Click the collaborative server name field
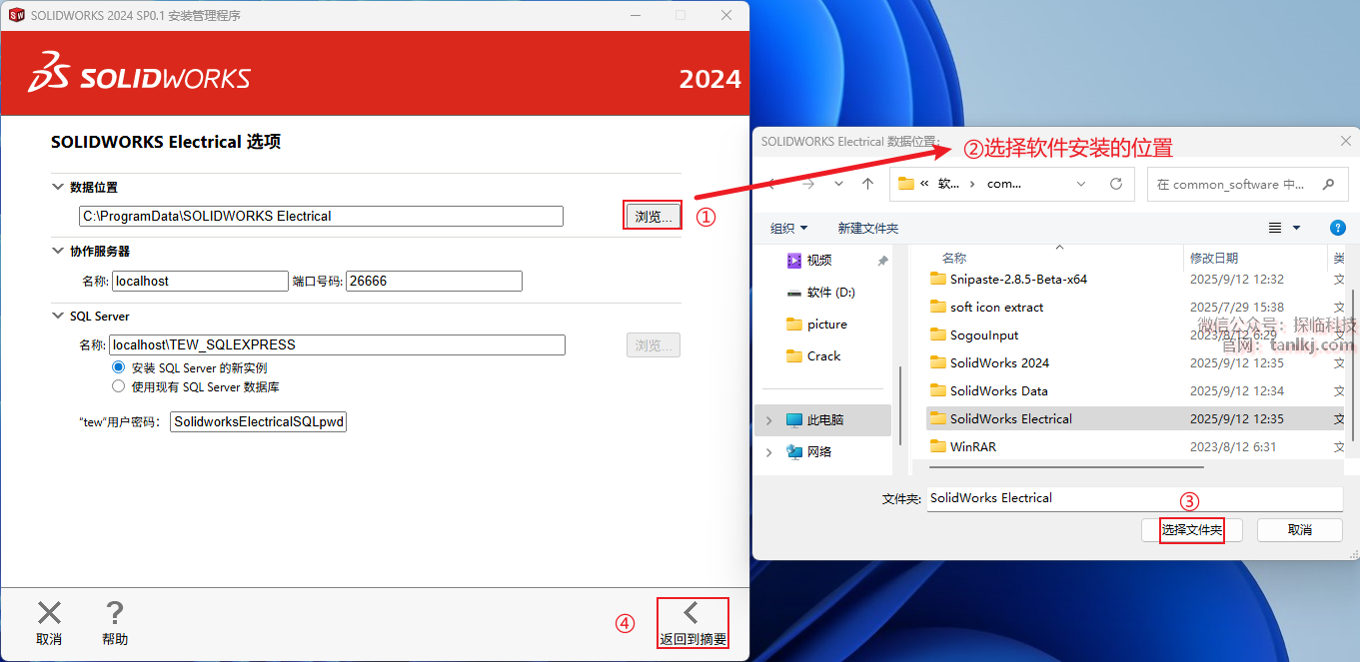Viewport: 1360px width, 662px height. (200, 282)
